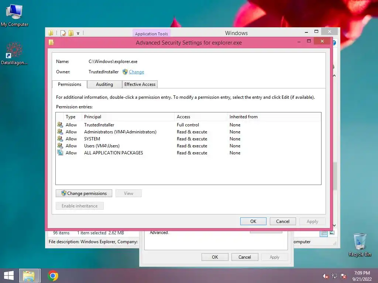Switch to the Permissions tab

click(x=69, y=84)
